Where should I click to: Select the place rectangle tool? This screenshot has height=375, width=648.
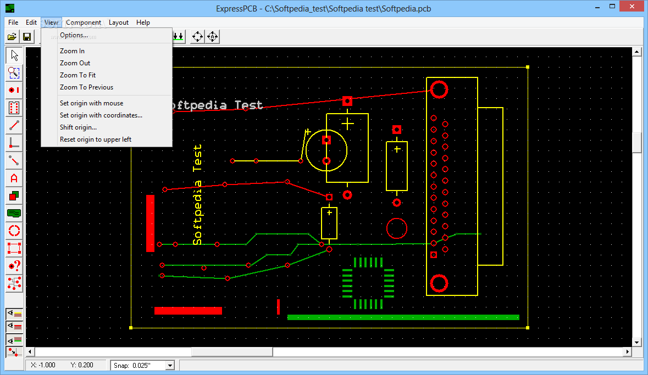pyautogui.click(x=14, y=196)
